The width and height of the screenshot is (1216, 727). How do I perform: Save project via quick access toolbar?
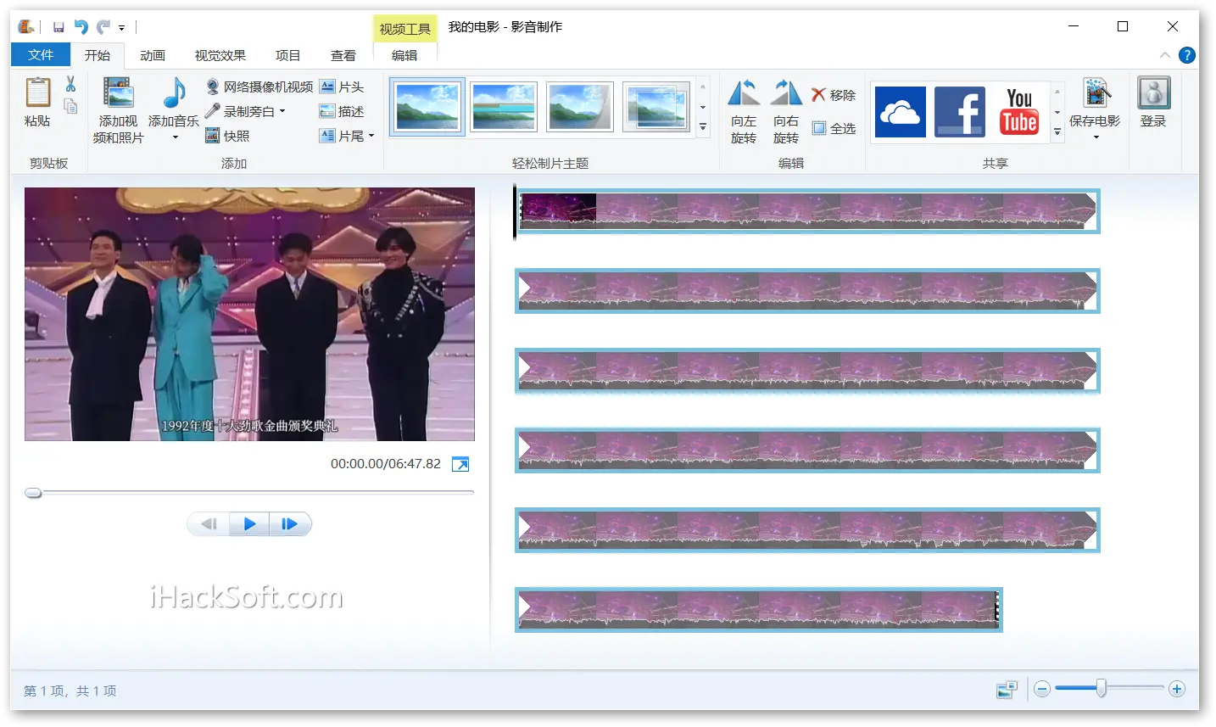click(59, 27)
